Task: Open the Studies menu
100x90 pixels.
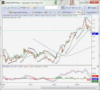Action: [37, 12]
